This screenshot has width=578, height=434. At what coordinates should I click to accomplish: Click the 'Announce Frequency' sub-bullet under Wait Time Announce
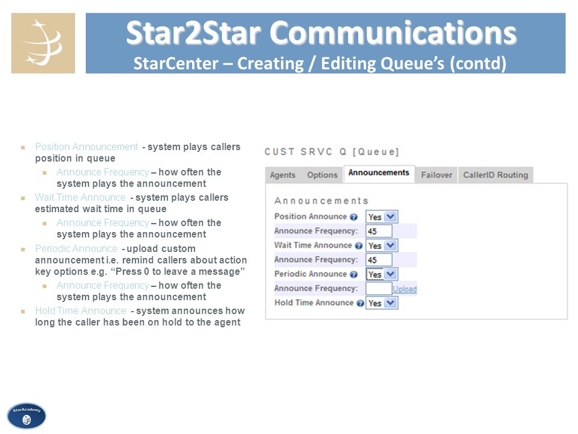tap(103, 223)
